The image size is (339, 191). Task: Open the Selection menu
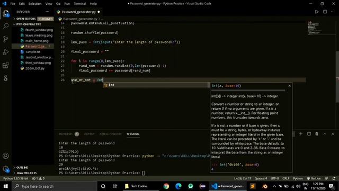coord(35,4)
